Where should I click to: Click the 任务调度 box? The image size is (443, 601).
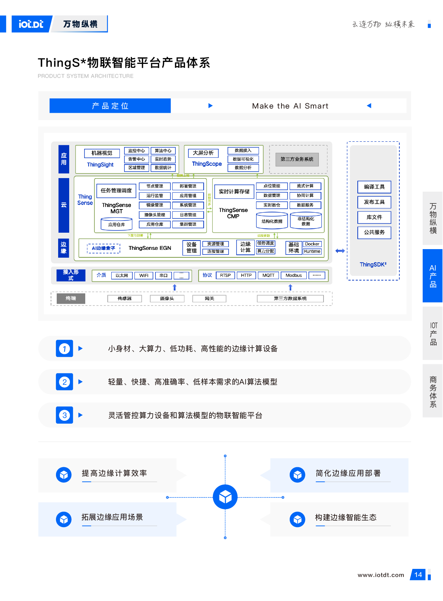coord(266,243)
